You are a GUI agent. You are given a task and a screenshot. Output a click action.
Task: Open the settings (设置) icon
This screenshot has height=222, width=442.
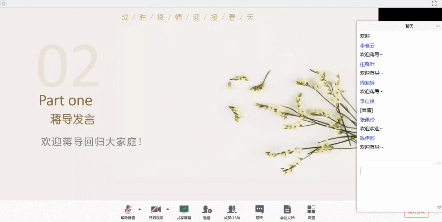coord(311,210)
